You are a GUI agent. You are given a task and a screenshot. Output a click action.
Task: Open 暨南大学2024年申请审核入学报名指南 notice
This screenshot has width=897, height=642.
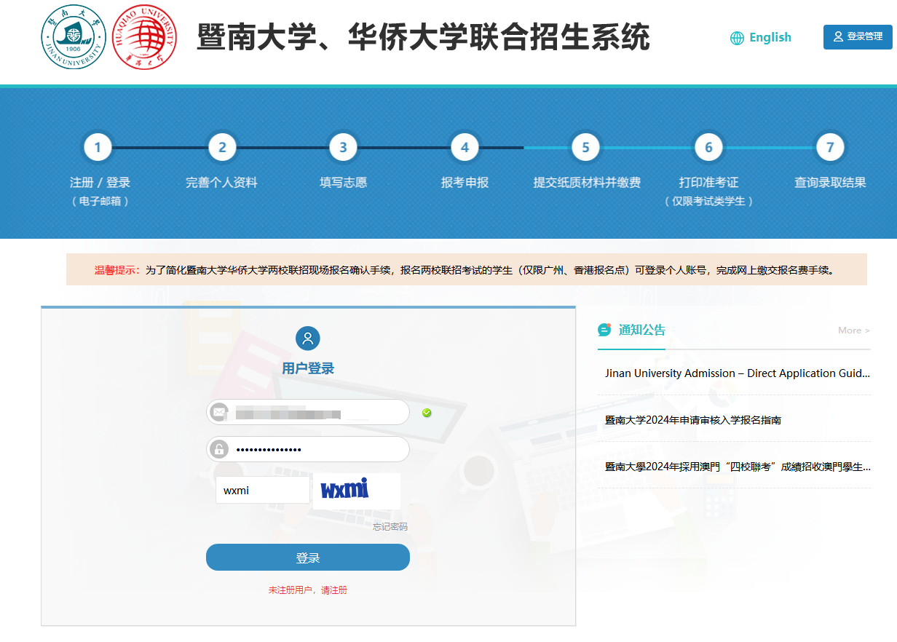click(x=693, y=420)
